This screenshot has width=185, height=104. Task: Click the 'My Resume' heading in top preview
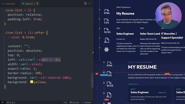pos(125,14)
